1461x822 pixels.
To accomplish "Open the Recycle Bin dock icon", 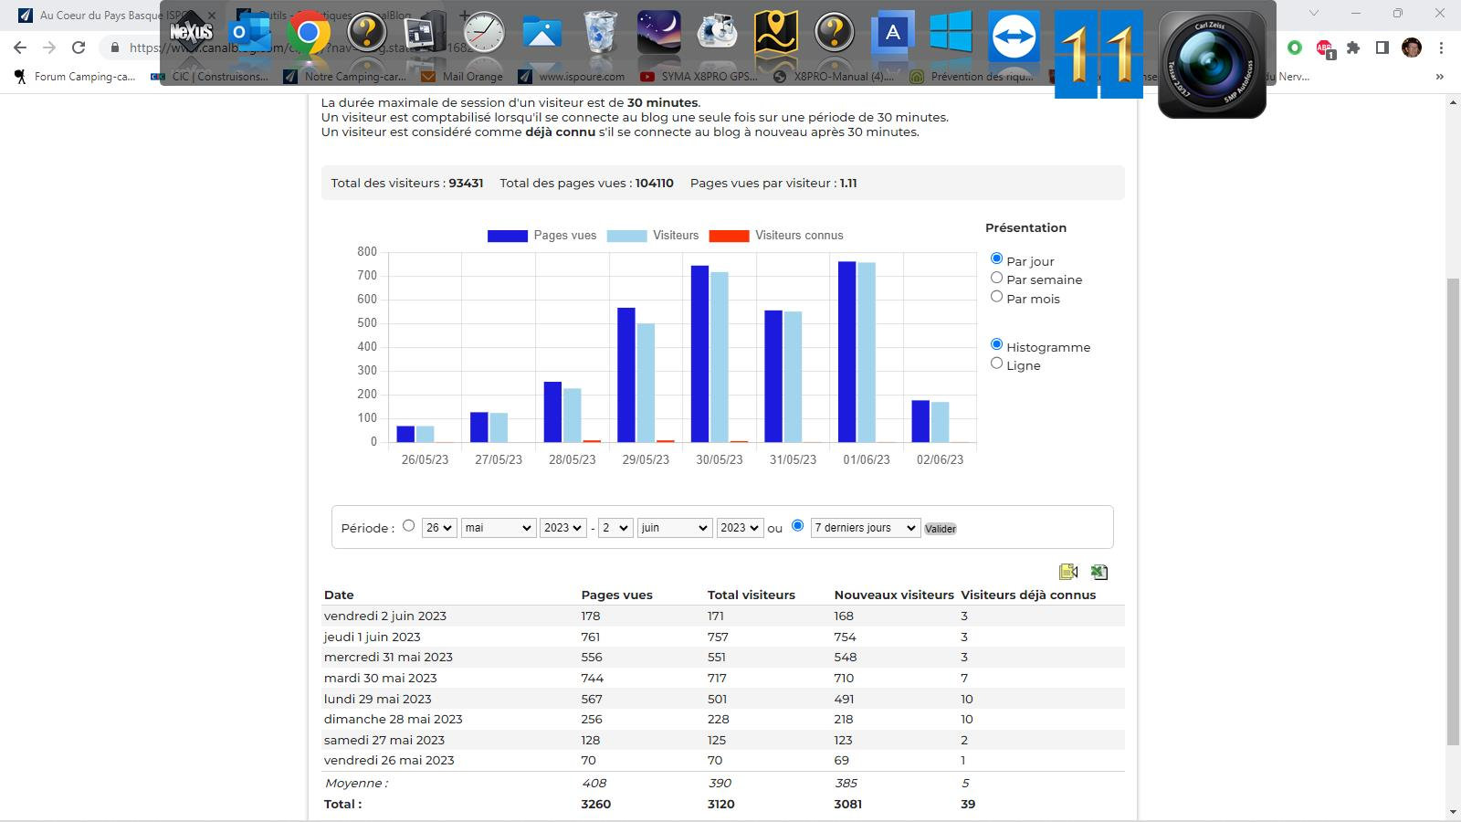I will tap(600, 32).
